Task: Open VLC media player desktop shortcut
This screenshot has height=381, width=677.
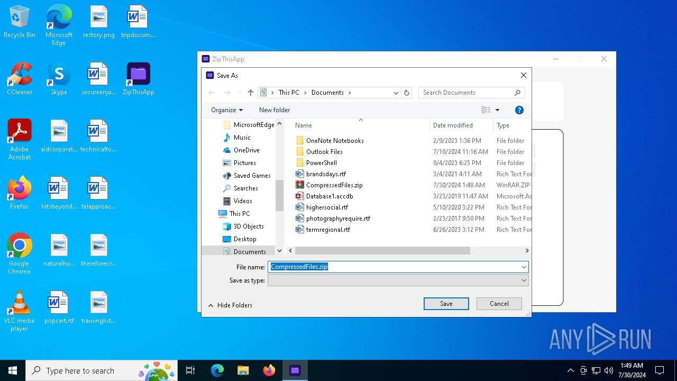Action: pos(20,312)
